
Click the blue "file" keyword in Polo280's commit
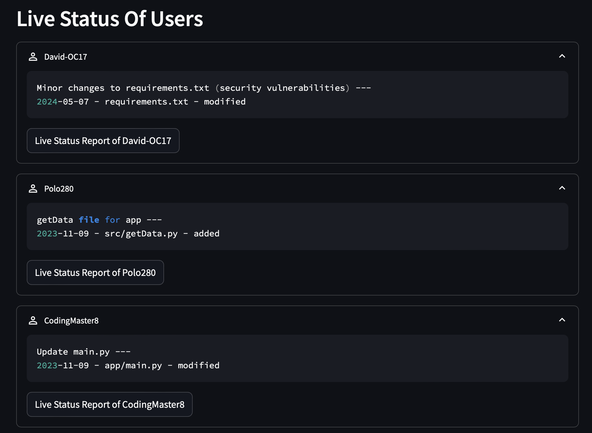[x=89, y=220]
